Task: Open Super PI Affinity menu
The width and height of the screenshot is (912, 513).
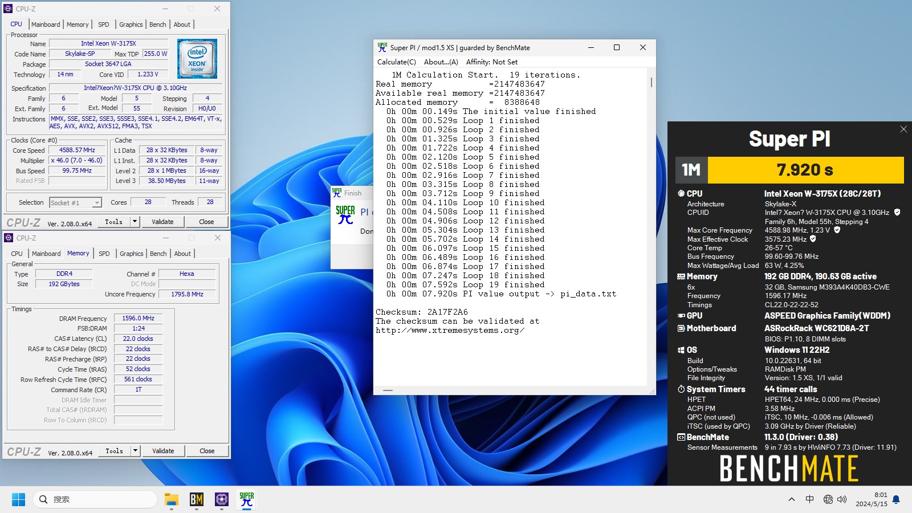Action: [x=492, y=62]
